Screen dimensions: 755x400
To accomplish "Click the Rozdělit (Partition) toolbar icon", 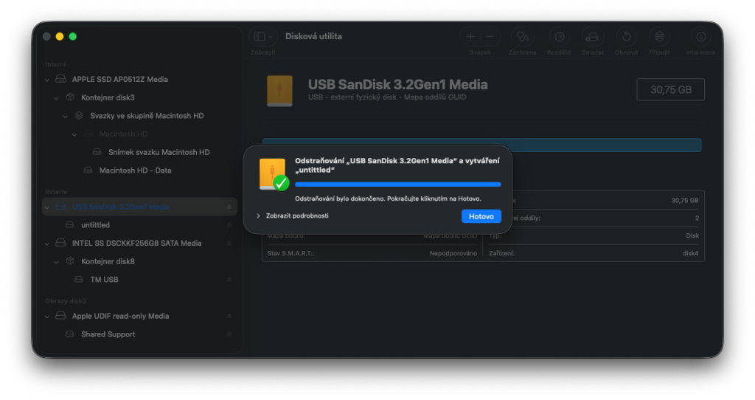I will 559,37.
